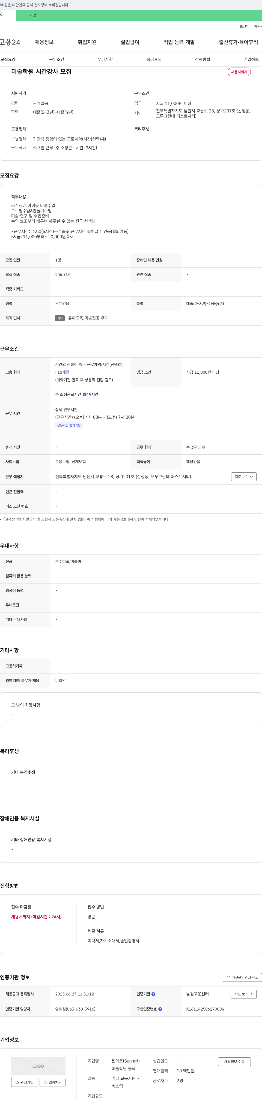Click the 주 소정근로시간 info icon
Viewport: 262px width, 1109px height.
tap(85, 394)
